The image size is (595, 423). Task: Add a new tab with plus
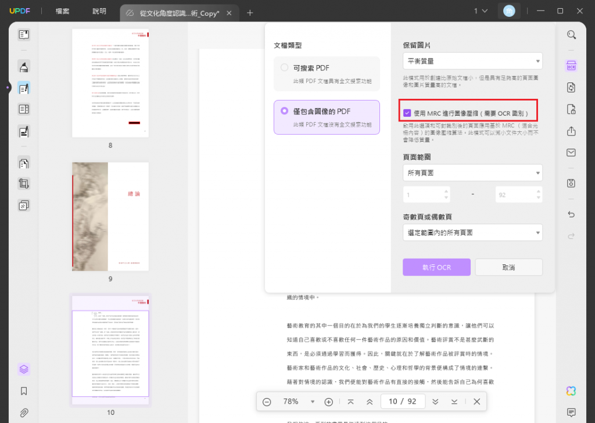(x=250, y=13)
